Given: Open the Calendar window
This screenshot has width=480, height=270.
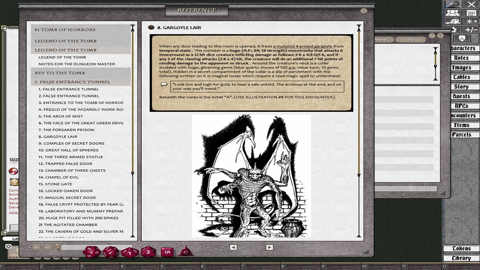Looking at the screenshot, I should [x=471, y=12].
